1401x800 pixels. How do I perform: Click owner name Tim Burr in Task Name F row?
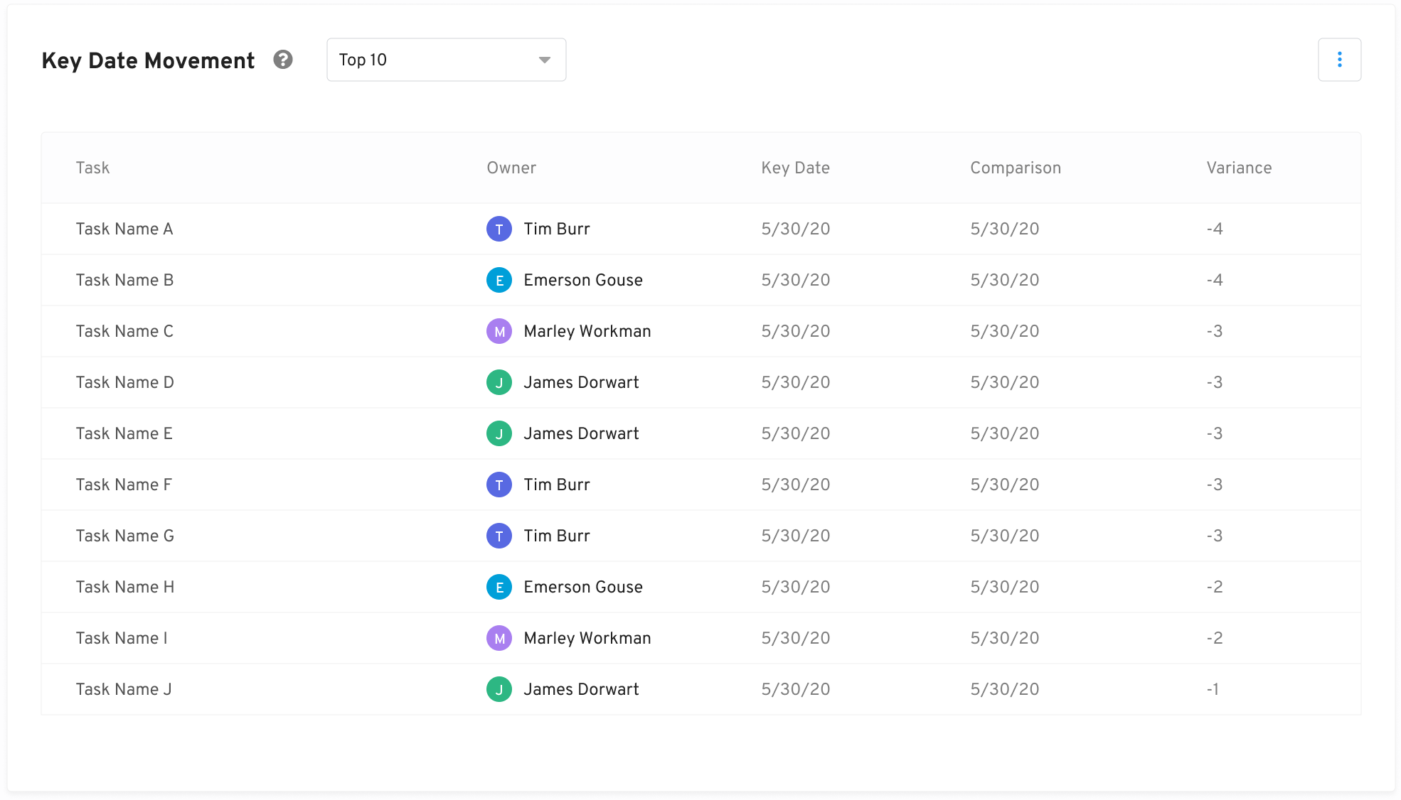(x=557, y=485)
